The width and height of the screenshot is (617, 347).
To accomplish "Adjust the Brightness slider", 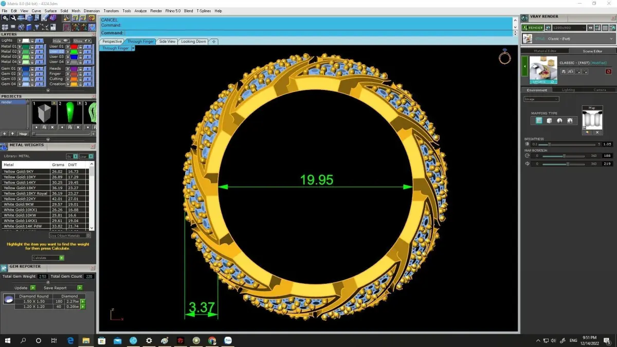I will point(567,144).
